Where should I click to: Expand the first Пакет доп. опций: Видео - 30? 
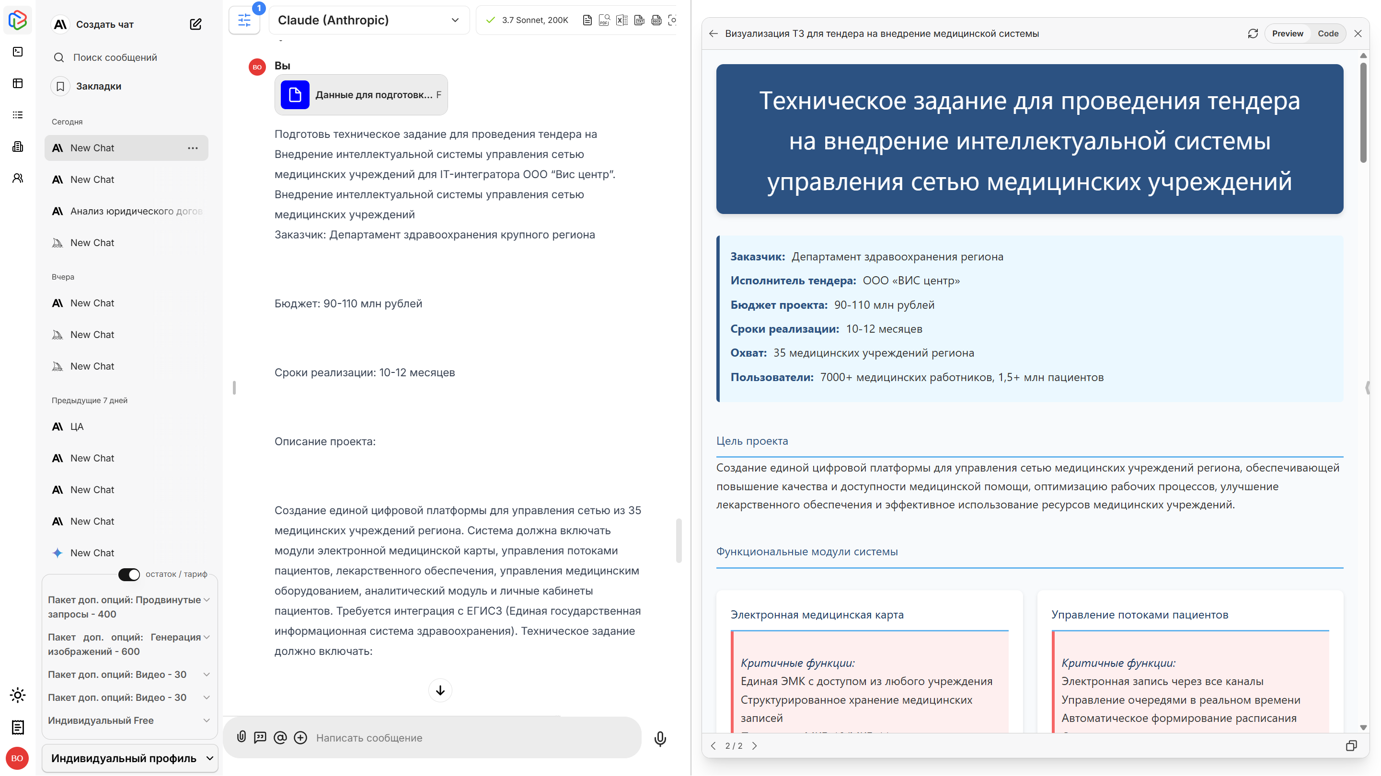(x=129, y=675)
